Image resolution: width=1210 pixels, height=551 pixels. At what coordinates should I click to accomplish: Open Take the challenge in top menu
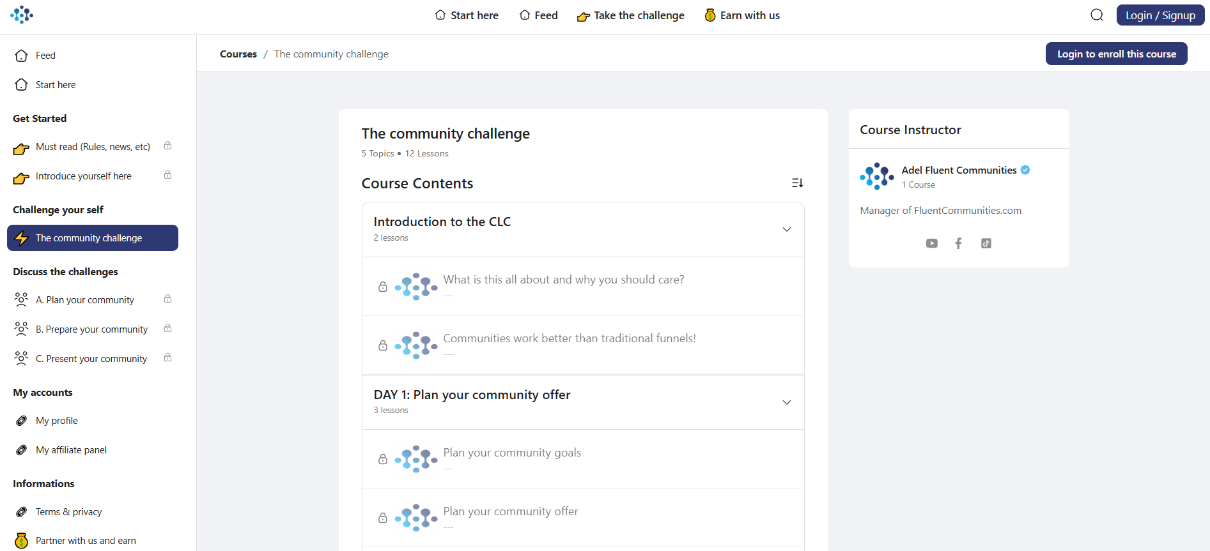[630, 15]
